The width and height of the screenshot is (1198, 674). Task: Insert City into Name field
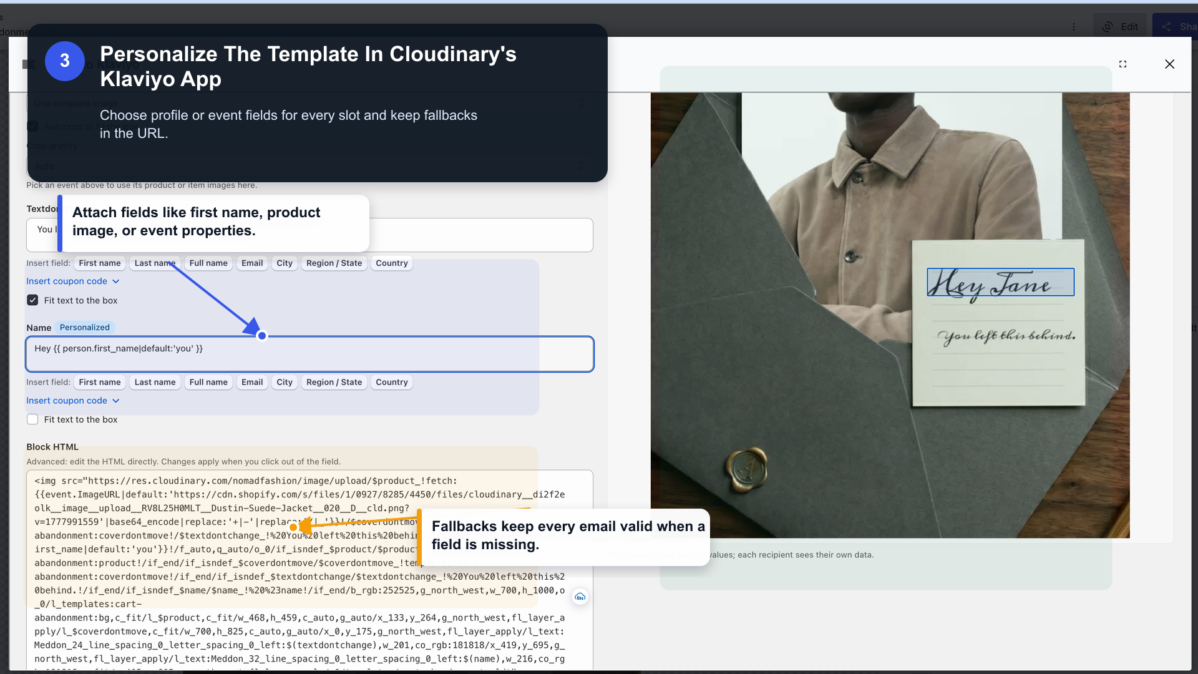[x=285, y=383]
